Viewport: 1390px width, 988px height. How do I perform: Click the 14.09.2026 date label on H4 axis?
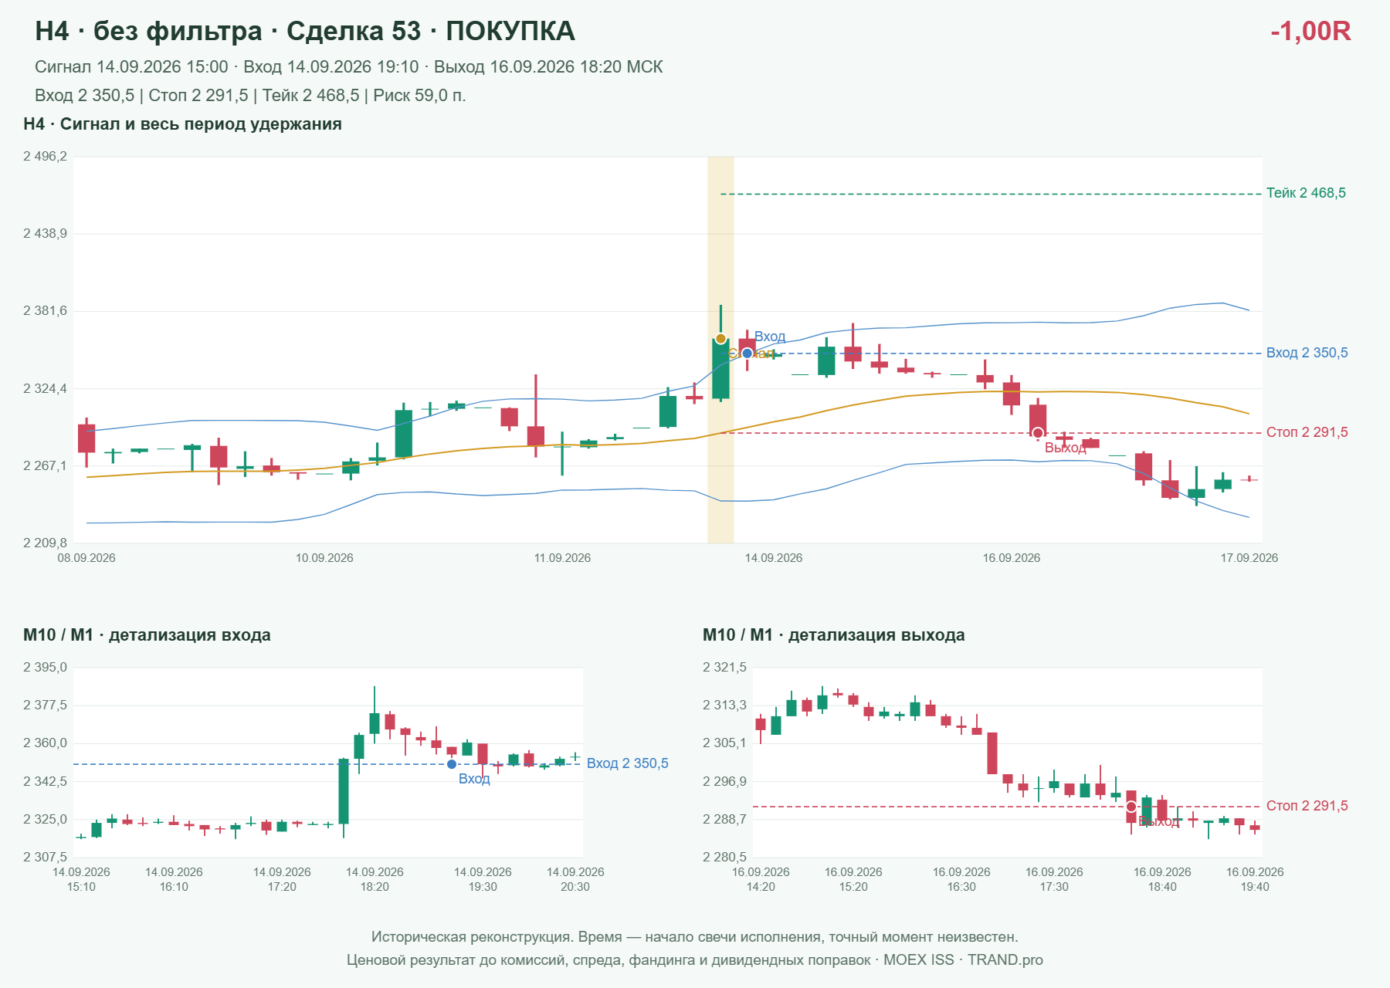(x=774, y=558)
